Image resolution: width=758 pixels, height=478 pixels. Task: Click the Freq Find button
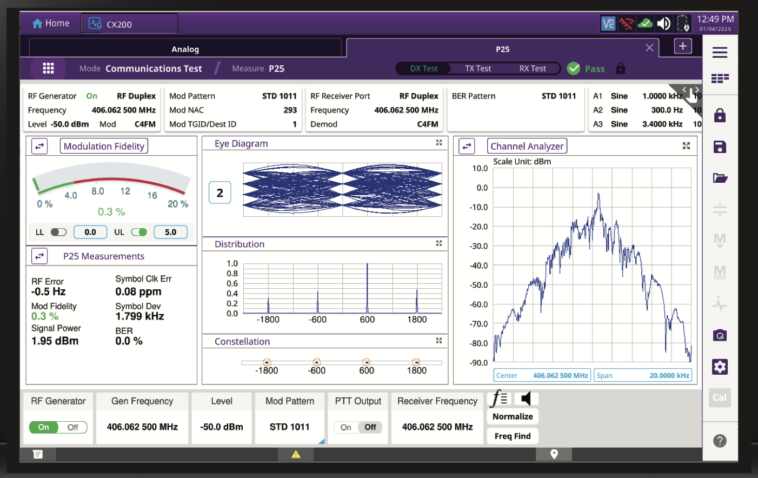coord(513,436)
